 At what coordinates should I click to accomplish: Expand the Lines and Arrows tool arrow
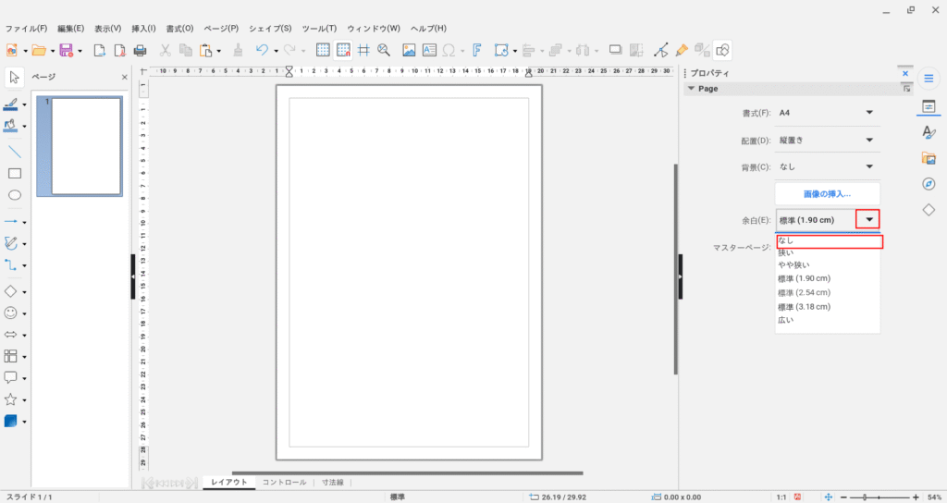coord(24,222)
